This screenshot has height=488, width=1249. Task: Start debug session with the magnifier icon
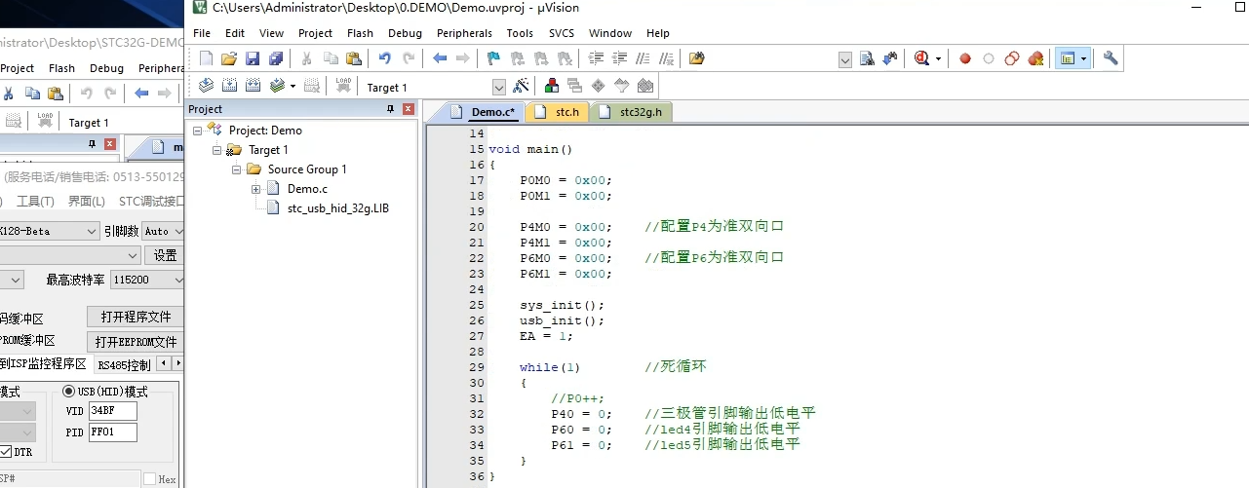921,59
